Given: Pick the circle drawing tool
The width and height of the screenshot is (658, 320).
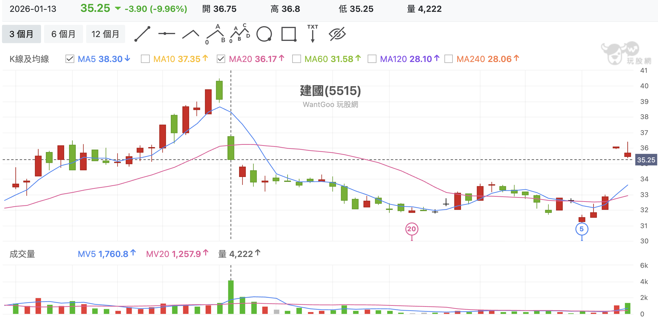Looking at the screenshot, I should 264,34.
